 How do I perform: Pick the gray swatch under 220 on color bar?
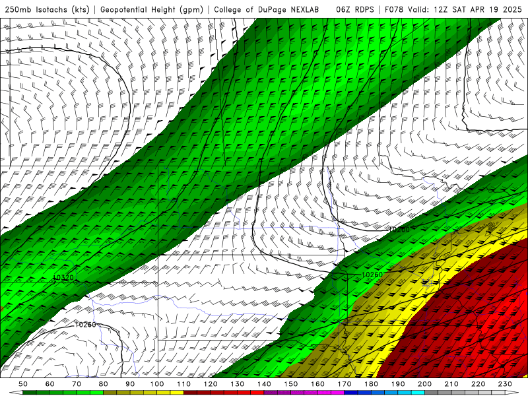tap(484, 393)
